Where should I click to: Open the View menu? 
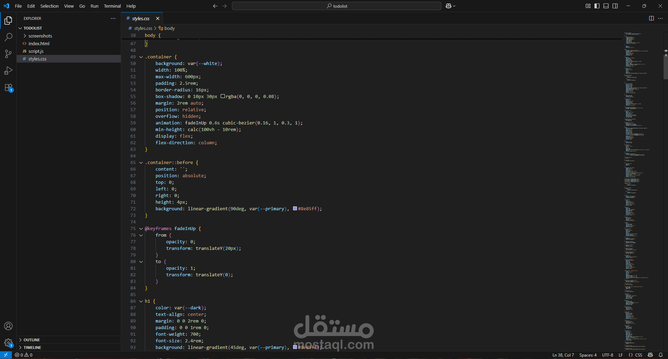69,6
